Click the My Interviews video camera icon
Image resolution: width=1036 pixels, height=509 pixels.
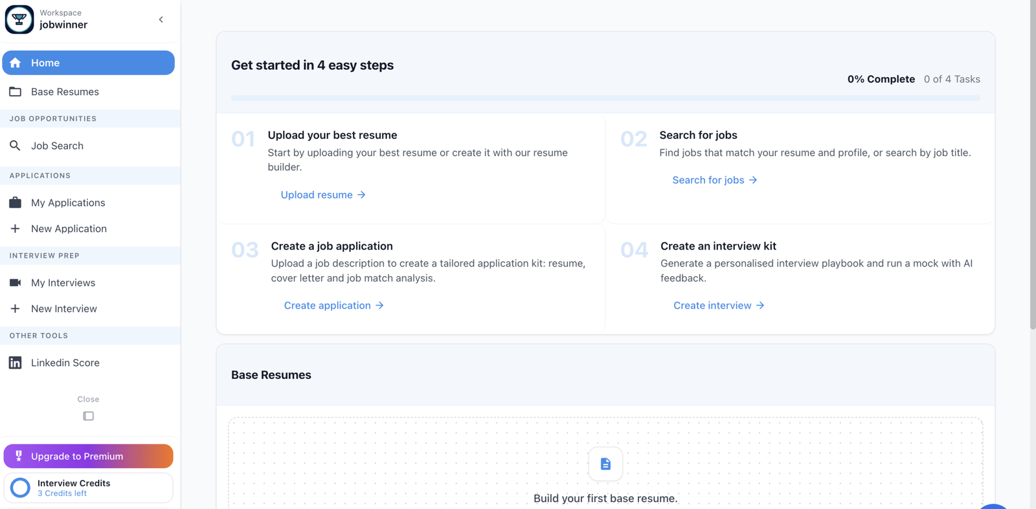point(16,283)
